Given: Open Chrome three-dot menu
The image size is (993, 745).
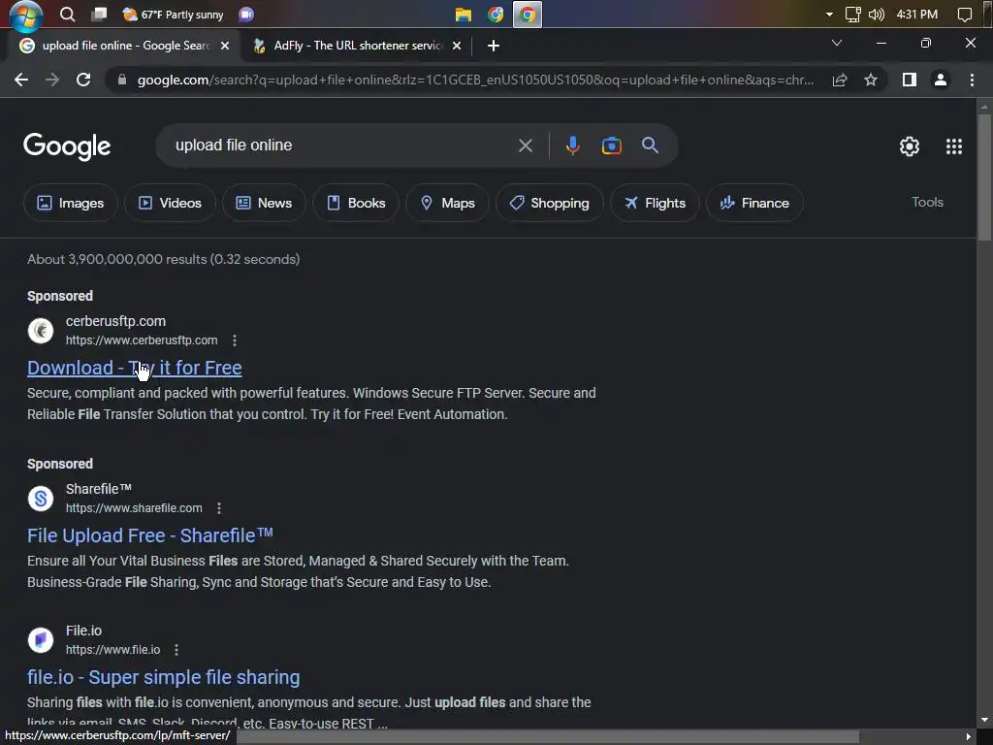Looking at the screenshot, I should pyautogui.click(x=972, y=80).
